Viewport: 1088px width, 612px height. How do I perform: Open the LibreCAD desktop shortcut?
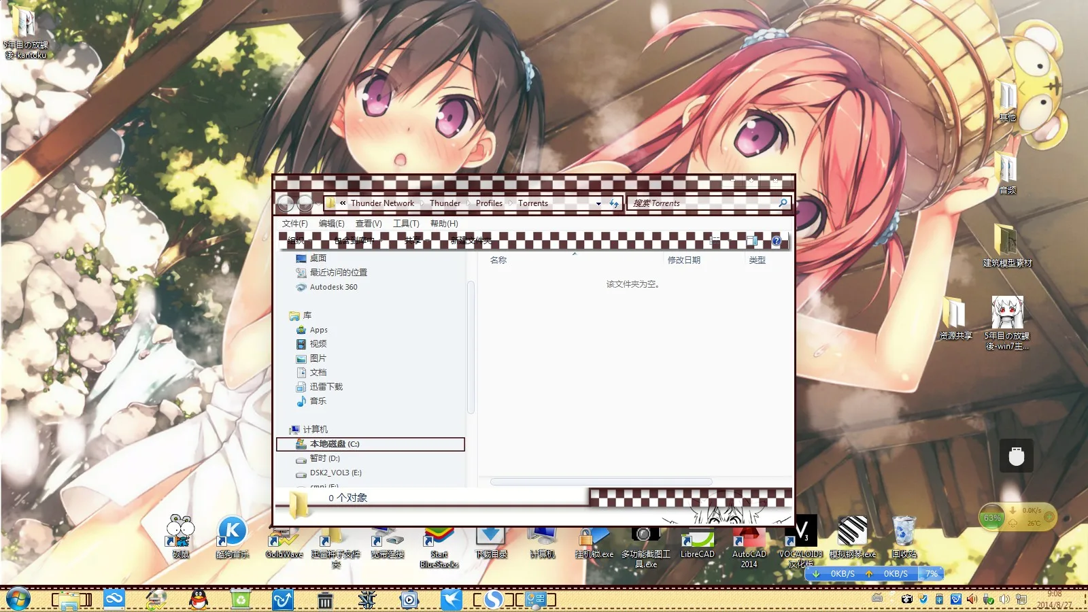698,542
